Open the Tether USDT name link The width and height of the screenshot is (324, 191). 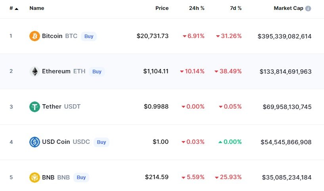61,107
